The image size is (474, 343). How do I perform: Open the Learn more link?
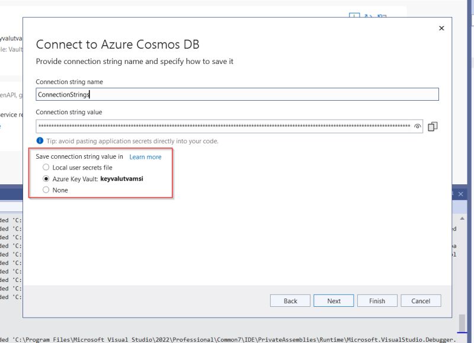coord(145,156)
